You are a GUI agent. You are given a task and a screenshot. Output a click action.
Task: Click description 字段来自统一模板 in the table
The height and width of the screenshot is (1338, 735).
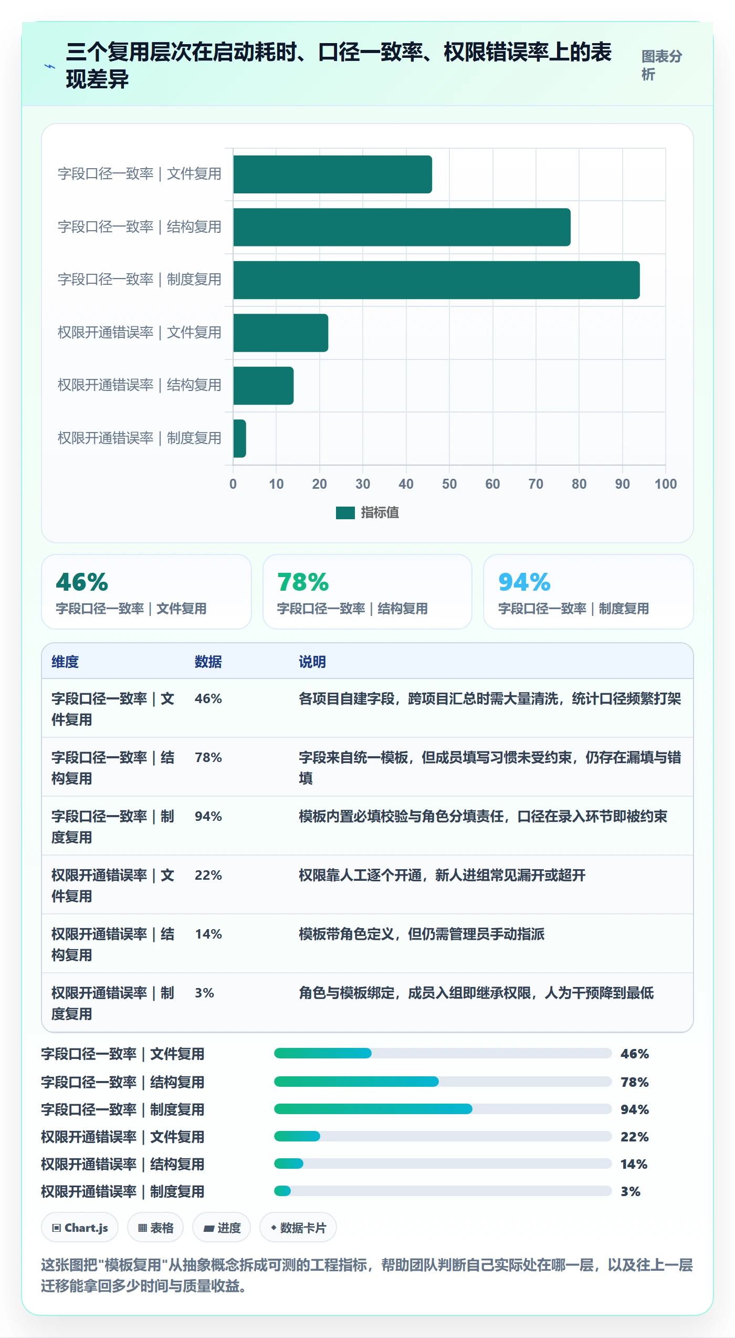pyautogui.click(x=490, y=767)
